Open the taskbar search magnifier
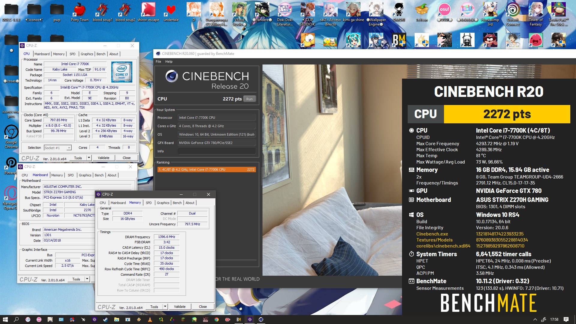The image size is (576, 324). (x=16, y=319)
